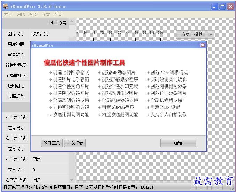
Task: Close the iRoundPic about dialog
Action: click(203, 45)
